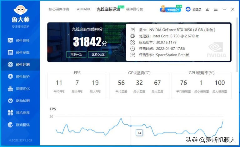Click the 最小FPS value 7

[x=77, y=83]
